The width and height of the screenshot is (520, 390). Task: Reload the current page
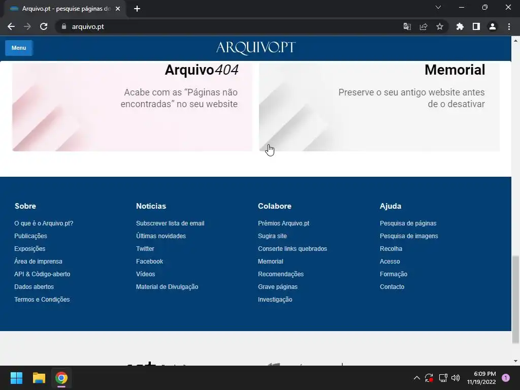44,26
